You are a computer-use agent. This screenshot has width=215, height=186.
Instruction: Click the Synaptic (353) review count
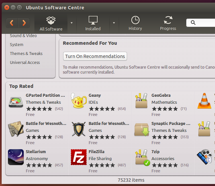(x=185, y=137)
